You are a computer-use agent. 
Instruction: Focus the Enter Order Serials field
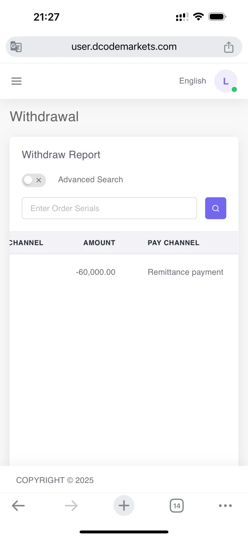click(x=109, y=208)
